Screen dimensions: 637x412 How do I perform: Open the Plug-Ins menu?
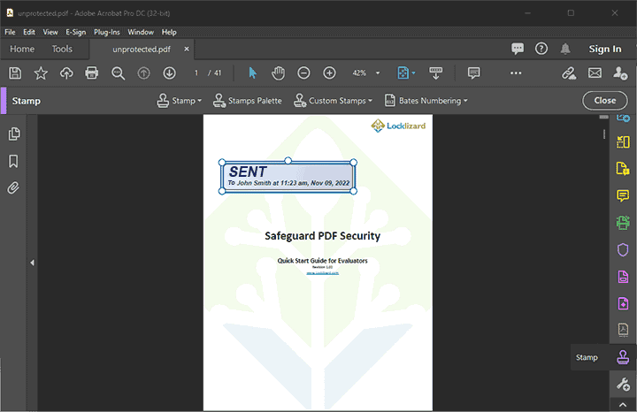(107, 32)
